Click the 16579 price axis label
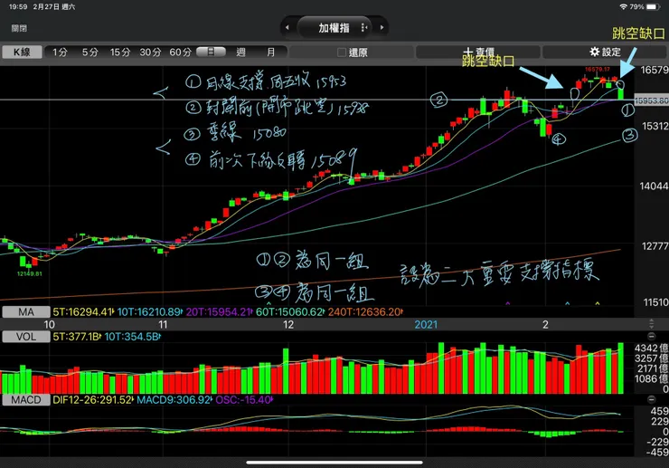Viewport: 669px width, 468px height. [x=654, y=70]
